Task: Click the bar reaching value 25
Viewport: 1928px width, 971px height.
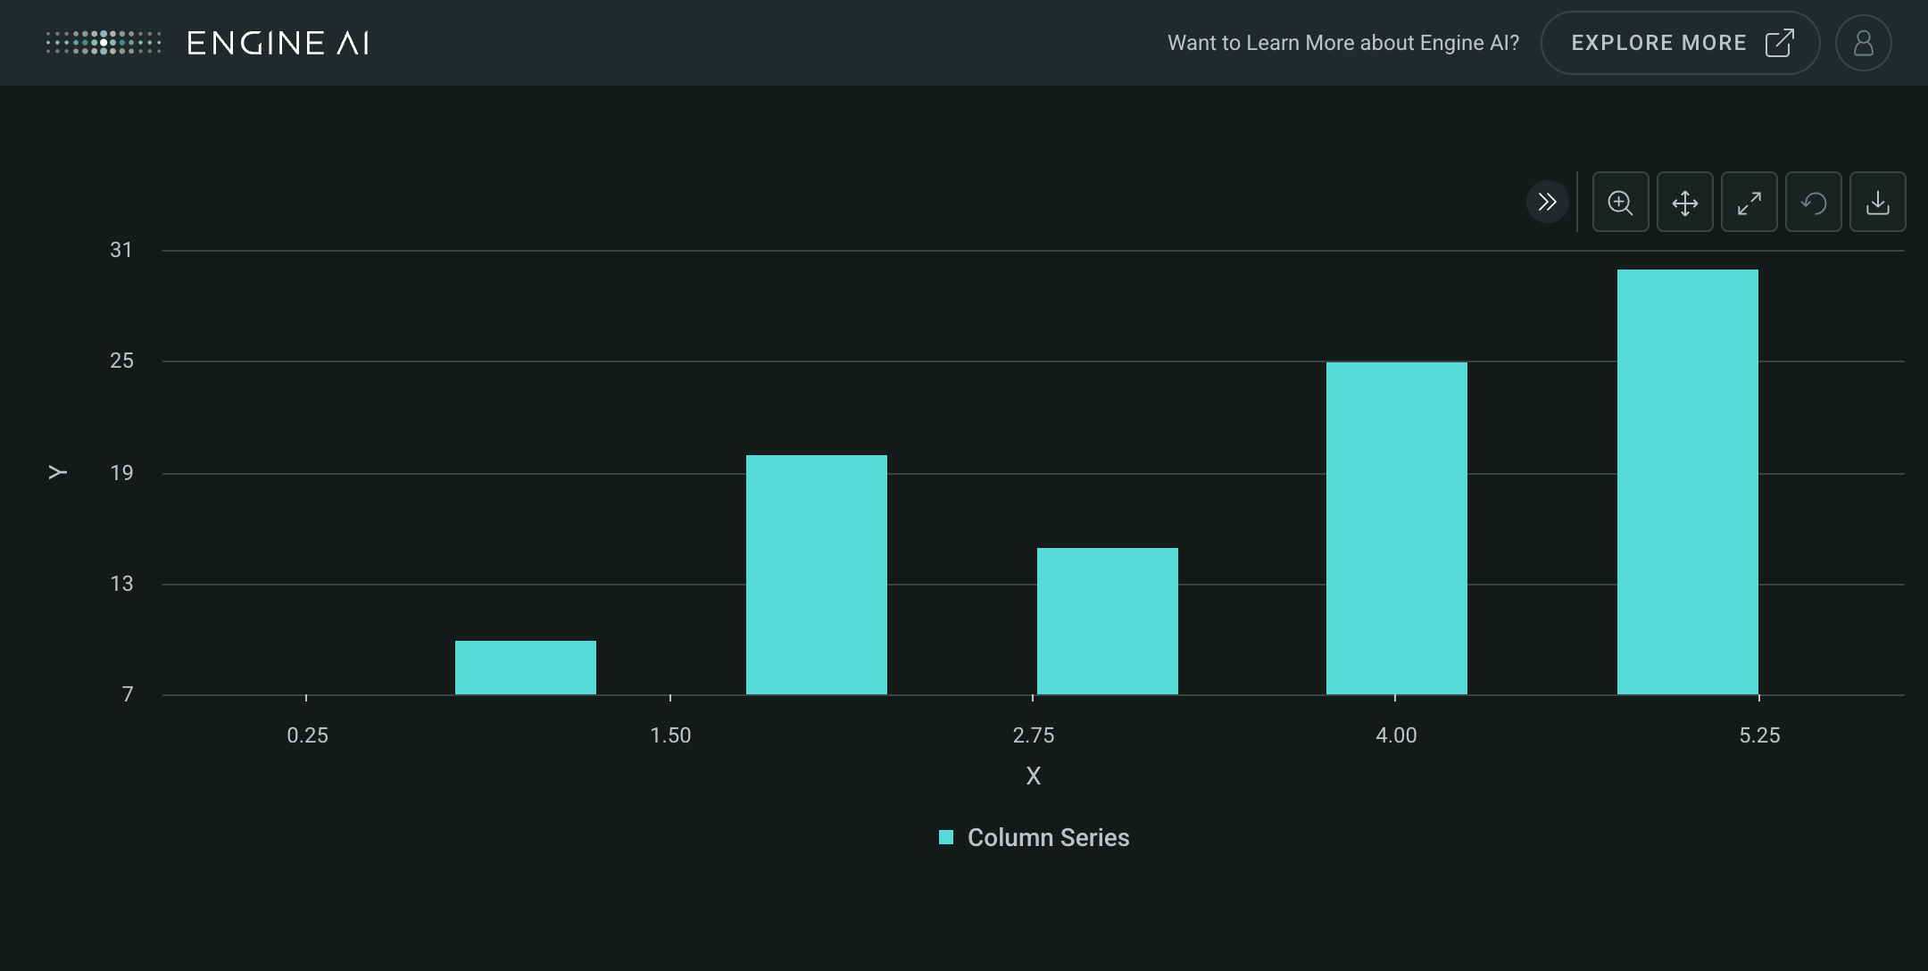Action: (1397, 528)
